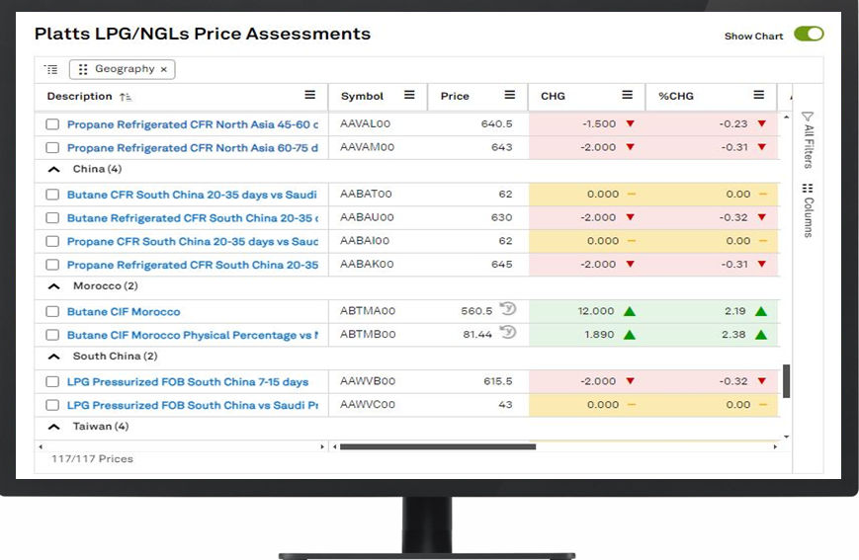Open the Price column menu icon
The width and height of the screenshot is (859, 560).
click(x=509, y=95)
